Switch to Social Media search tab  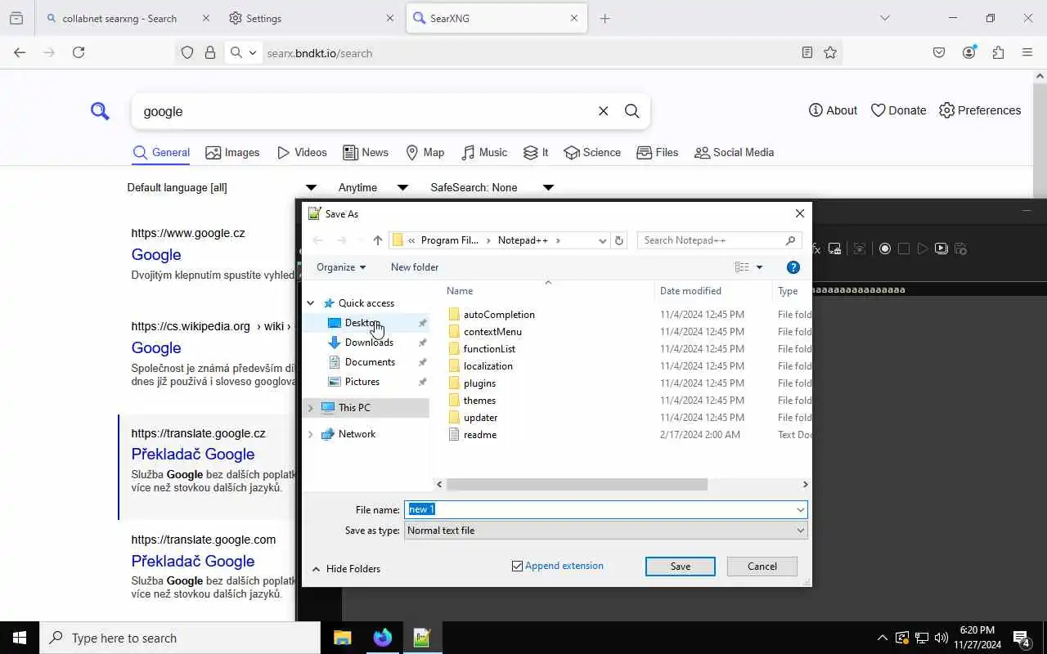click(734, 153)
